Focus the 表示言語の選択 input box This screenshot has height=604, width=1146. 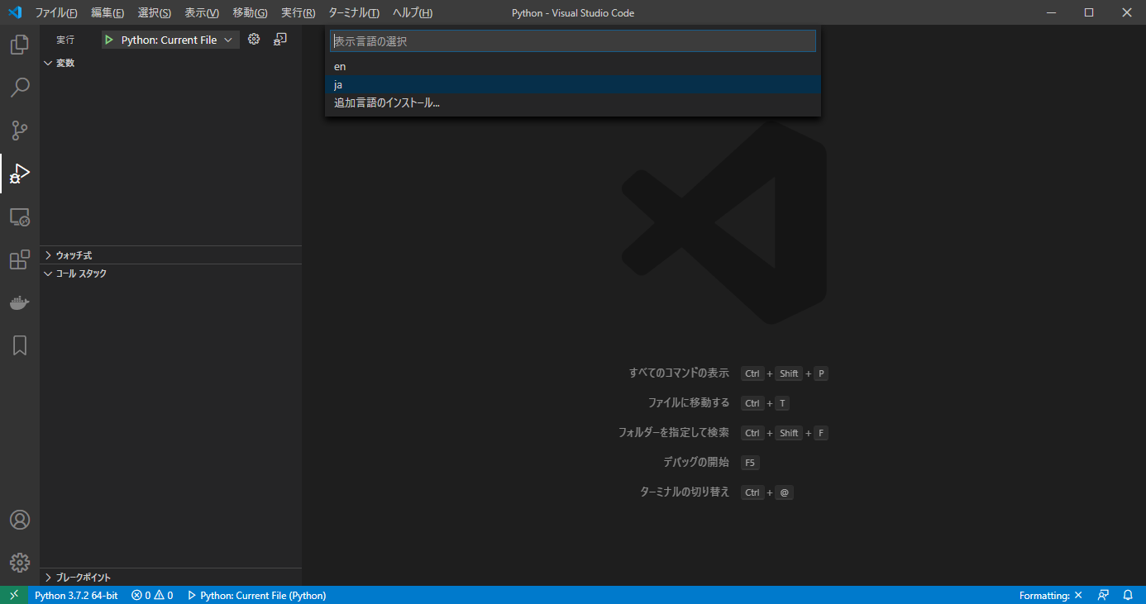pos(573,40)
